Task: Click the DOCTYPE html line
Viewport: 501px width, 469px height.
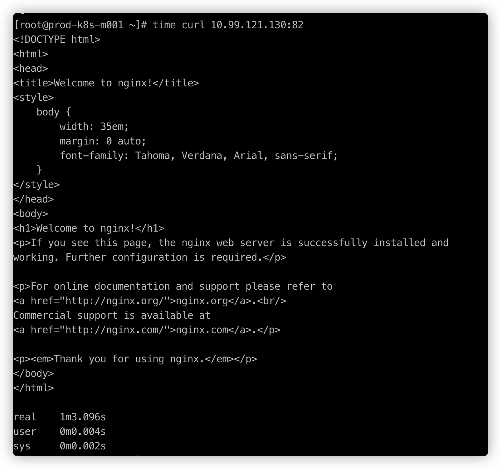Action: pos(57,40)
